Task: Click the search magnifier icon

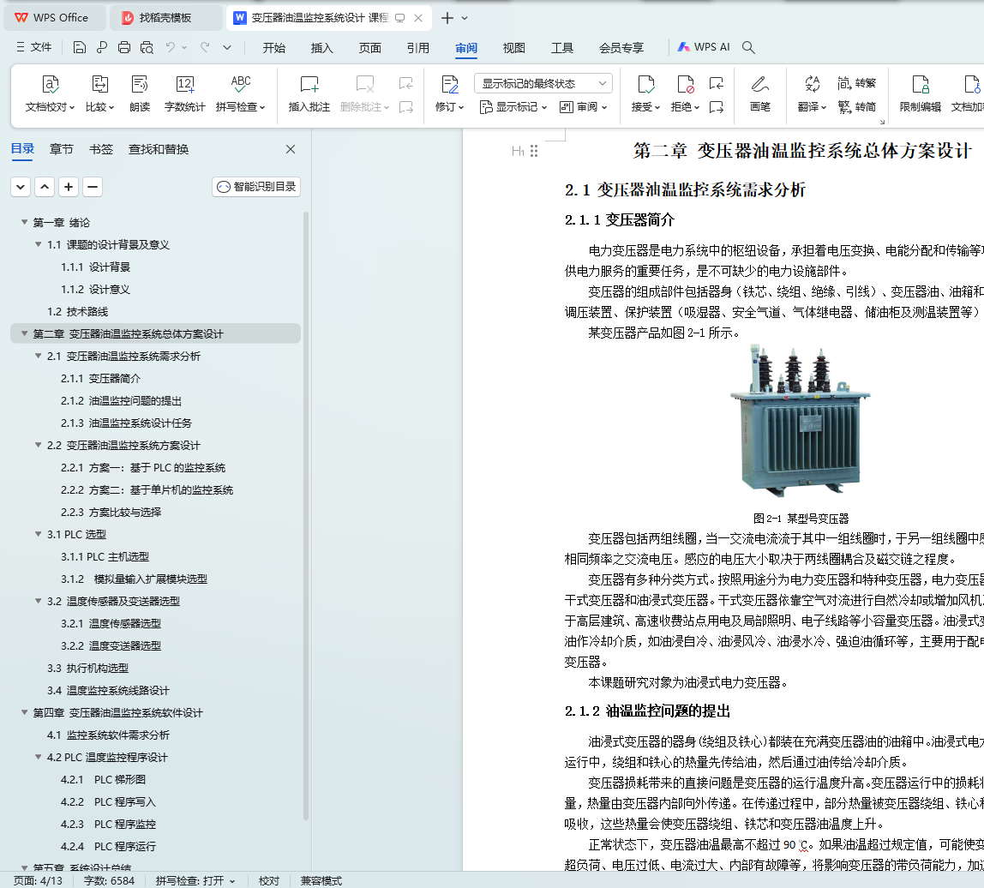Action: (748, 47)
